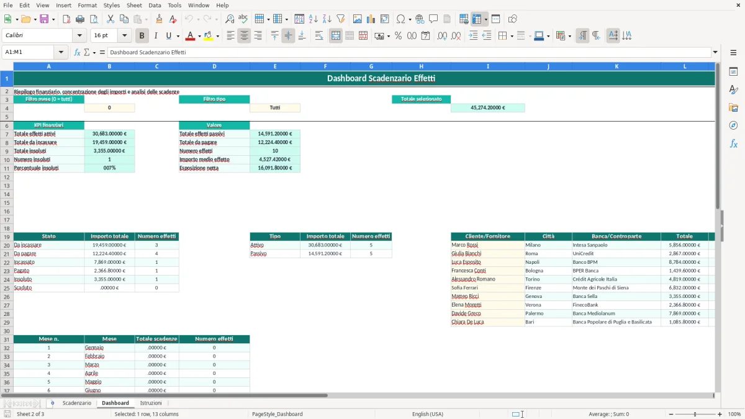
Task: Insert a hyperlink
Action: [420, 19]
